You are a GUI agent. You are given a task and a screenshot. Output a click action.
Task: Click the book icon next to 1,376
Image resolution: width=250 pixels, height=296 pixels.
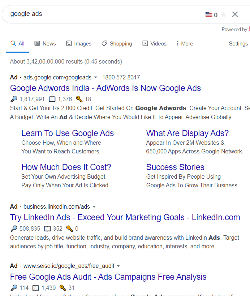pyautogui.click(x=52, y=99)
